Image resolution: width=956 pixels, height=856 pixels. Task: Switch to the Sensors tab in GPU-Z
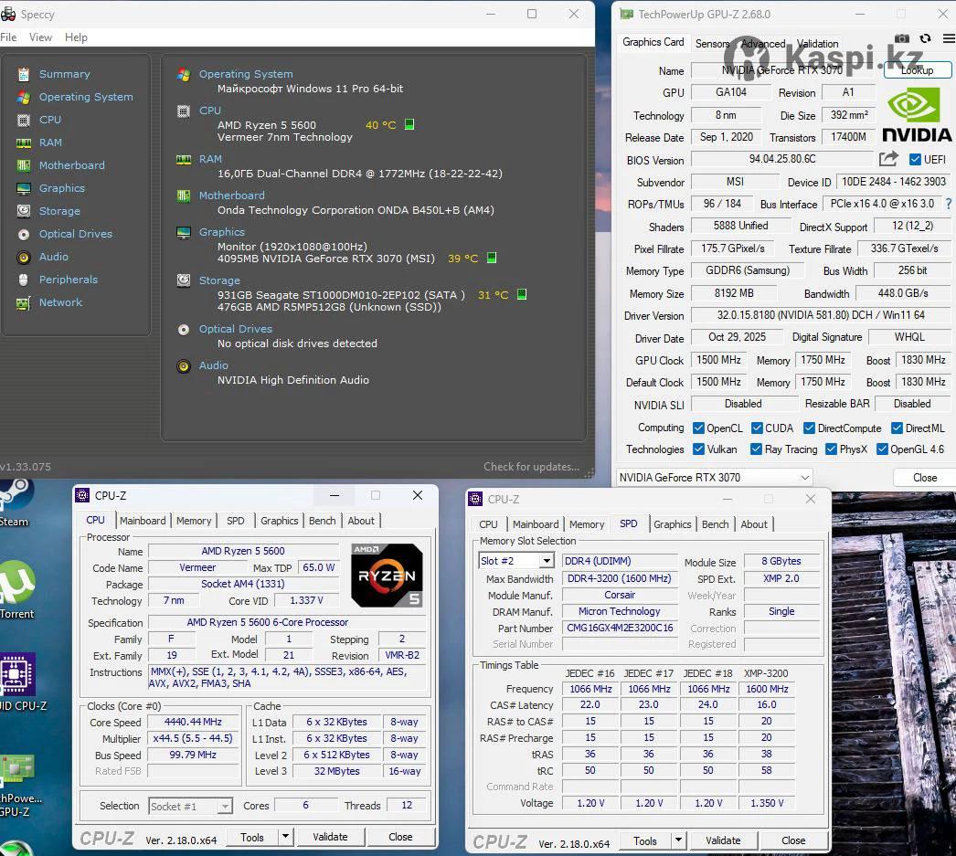pyautogui.click(x=712, y=43)
